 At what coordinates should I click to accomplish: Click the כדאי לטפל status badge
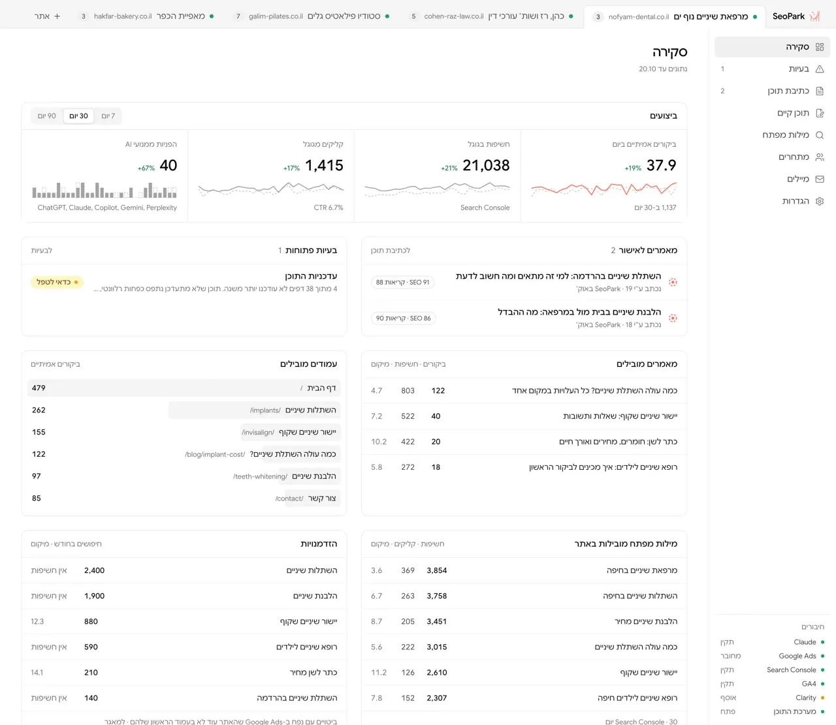(x=57, y=282)
